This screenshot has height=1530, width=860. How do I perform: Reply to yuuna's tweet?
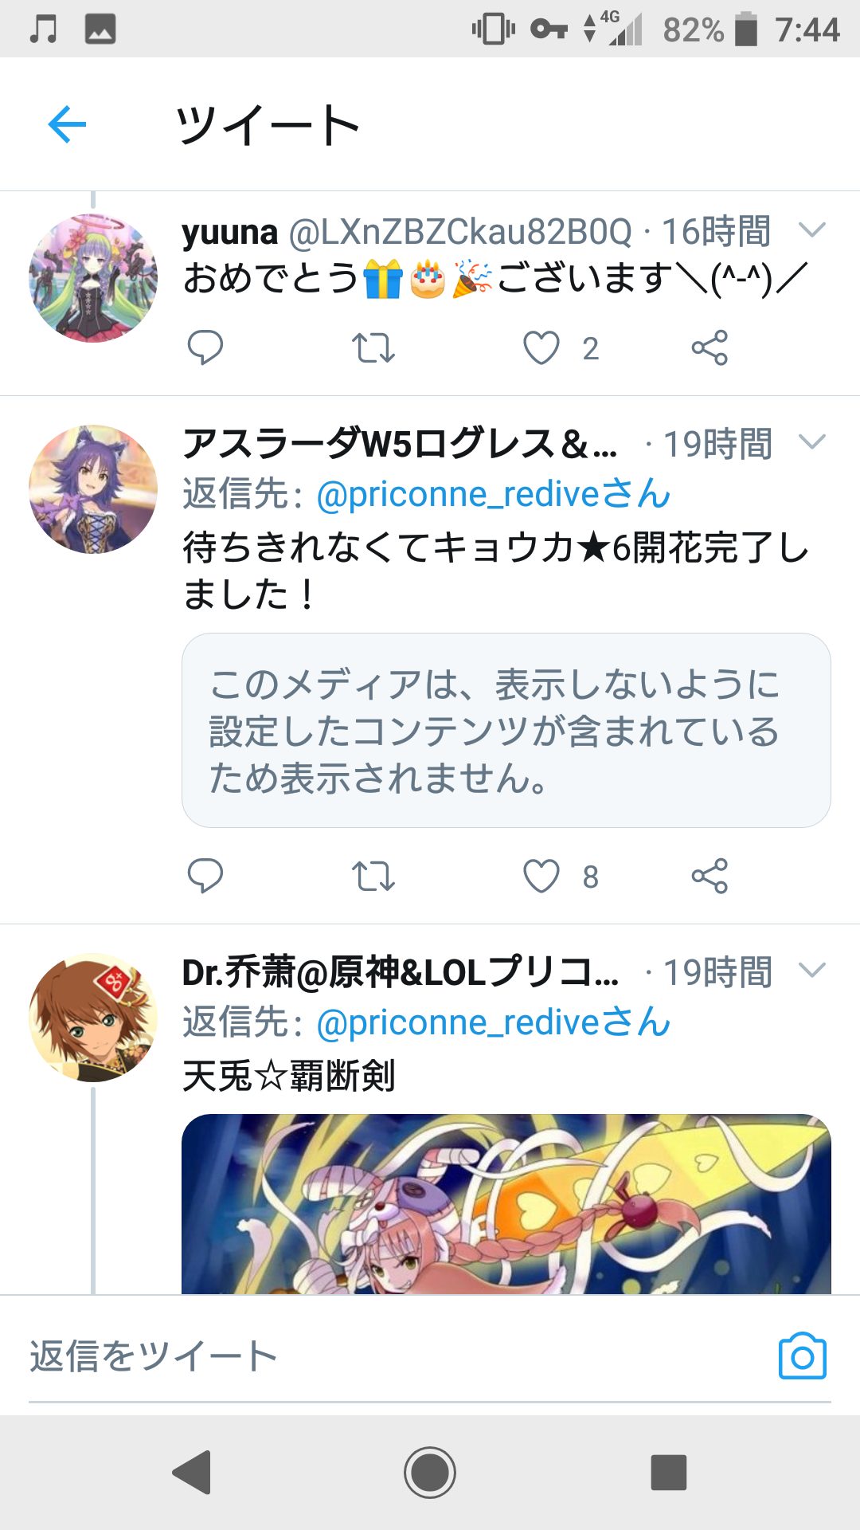pos(205,347)
